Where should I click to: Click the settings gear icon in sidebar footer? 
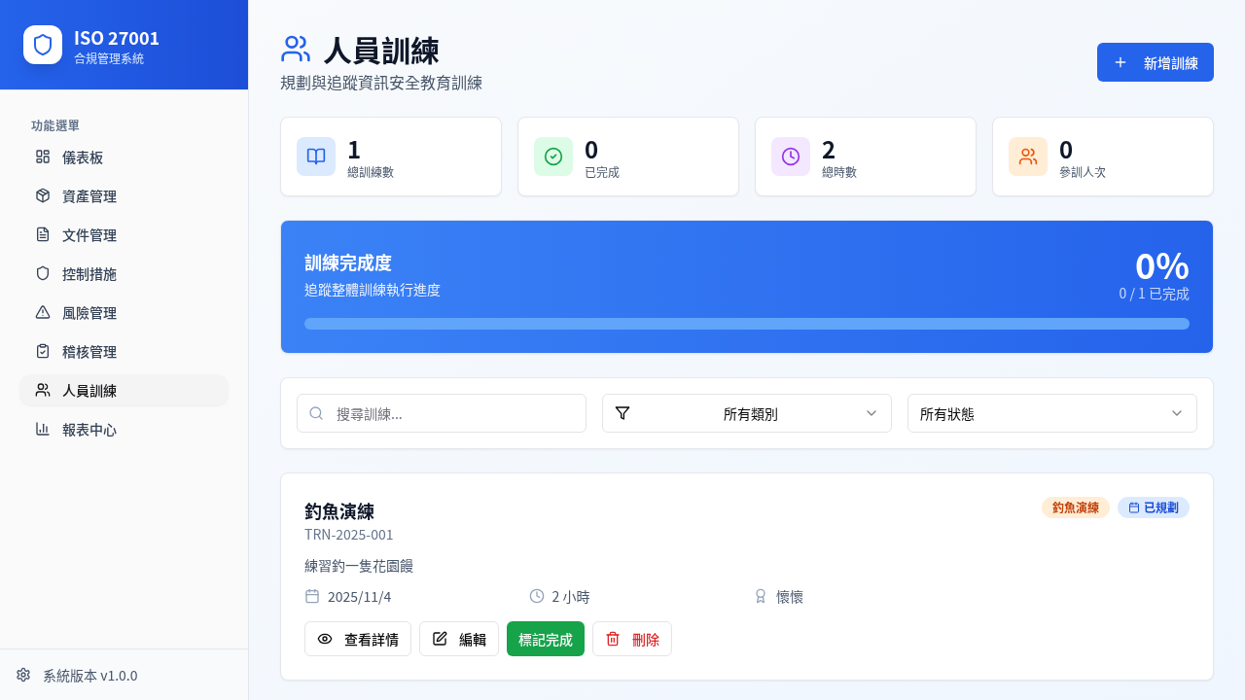tap(23, 675)
